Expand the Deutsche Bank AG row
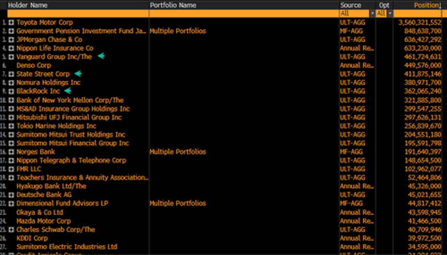The image size is (447, 255). tap(11, 195)
